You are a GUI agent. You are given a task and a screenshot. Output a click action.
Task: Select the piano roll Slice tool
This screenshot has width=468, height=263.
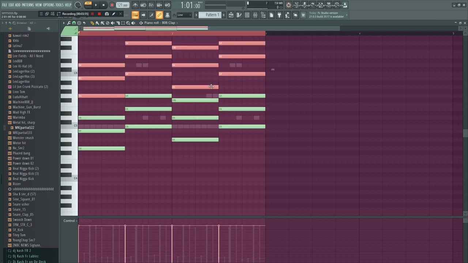click(x=118, y=23)
